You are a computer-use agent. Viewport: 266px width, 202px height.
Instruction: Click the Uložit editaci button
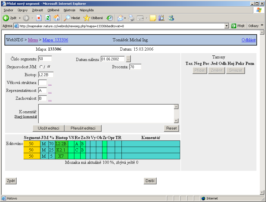coord(49,128)
